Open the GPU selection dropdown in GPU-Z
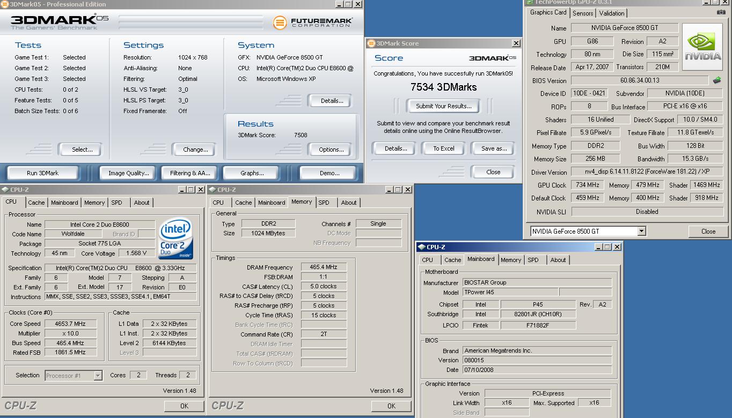The width and height of the screenshot is (732, 418). tap(641, 232)
